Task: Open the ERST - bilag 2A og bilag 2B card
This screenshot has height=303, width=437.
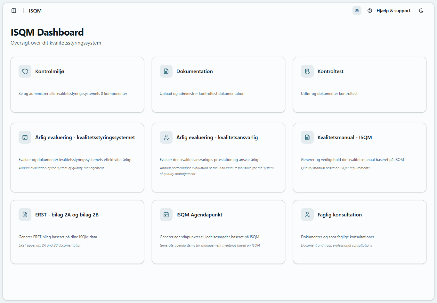Action: [x=77, y=231]
